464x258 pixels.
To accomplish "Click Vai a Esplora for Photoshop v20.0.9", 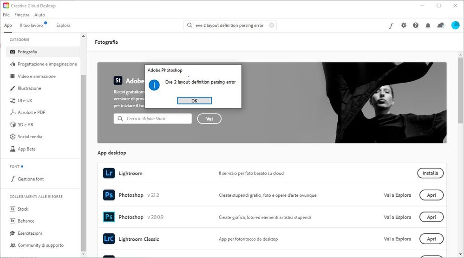I will click(398, 217).
